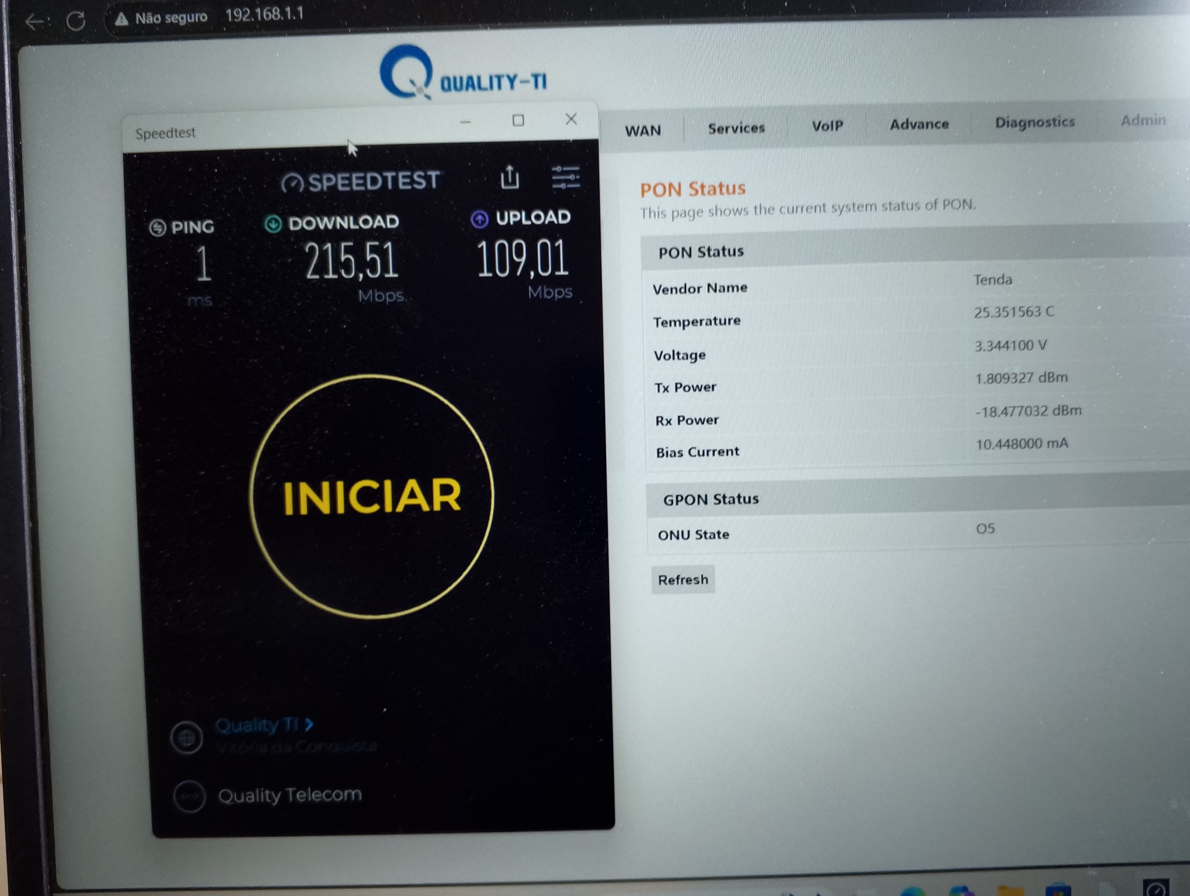Open the Admin tab
Image resolution: width=1190 pixels, height=896 pixels.
[x=1143, y=120]
